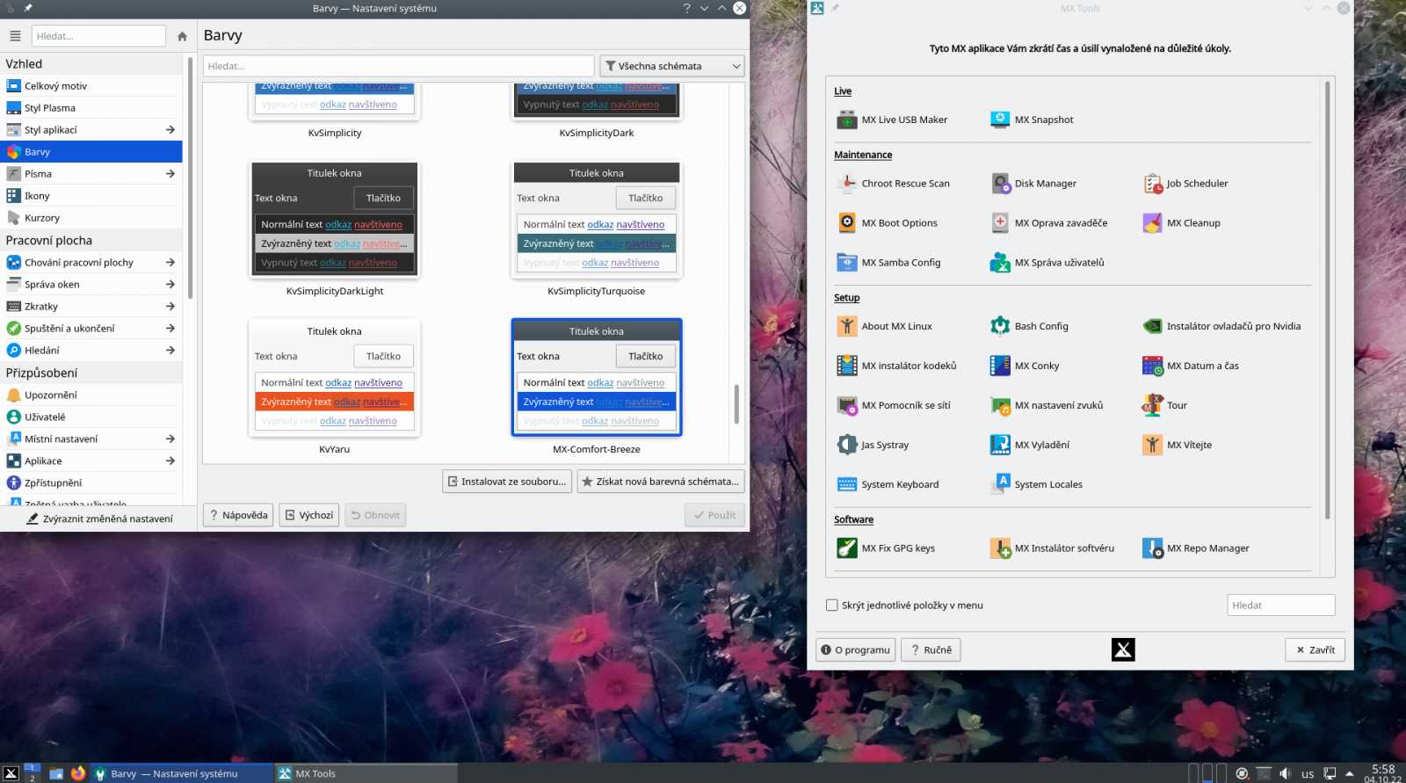Image resolution: width=1406 pixels, height=783 pixels.
Task: Launch MX instalátor kodeků
Action: [897, 366]
